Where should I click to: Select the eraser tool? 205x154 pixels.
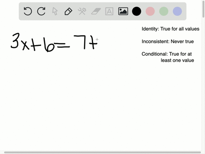96,11
